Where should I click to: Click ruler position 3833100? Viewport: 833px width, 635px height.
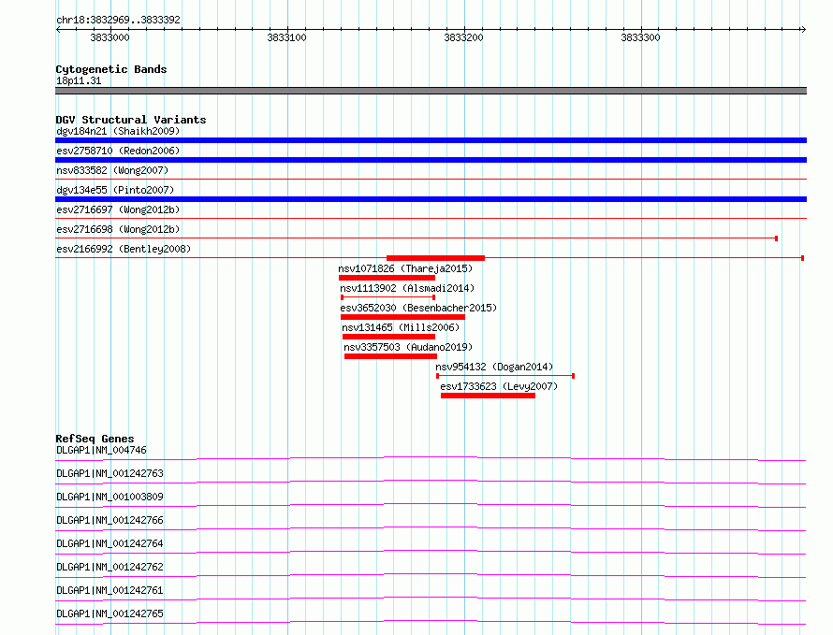pos(287,37)
